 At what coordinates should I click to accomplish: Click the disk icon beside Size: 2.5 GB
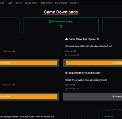66,51
